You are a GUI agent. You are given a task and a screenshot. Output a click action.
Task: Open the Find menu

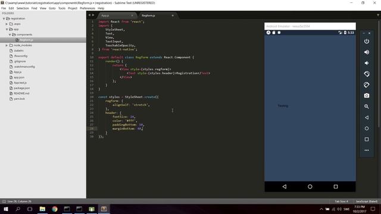(x=35, y=8)
